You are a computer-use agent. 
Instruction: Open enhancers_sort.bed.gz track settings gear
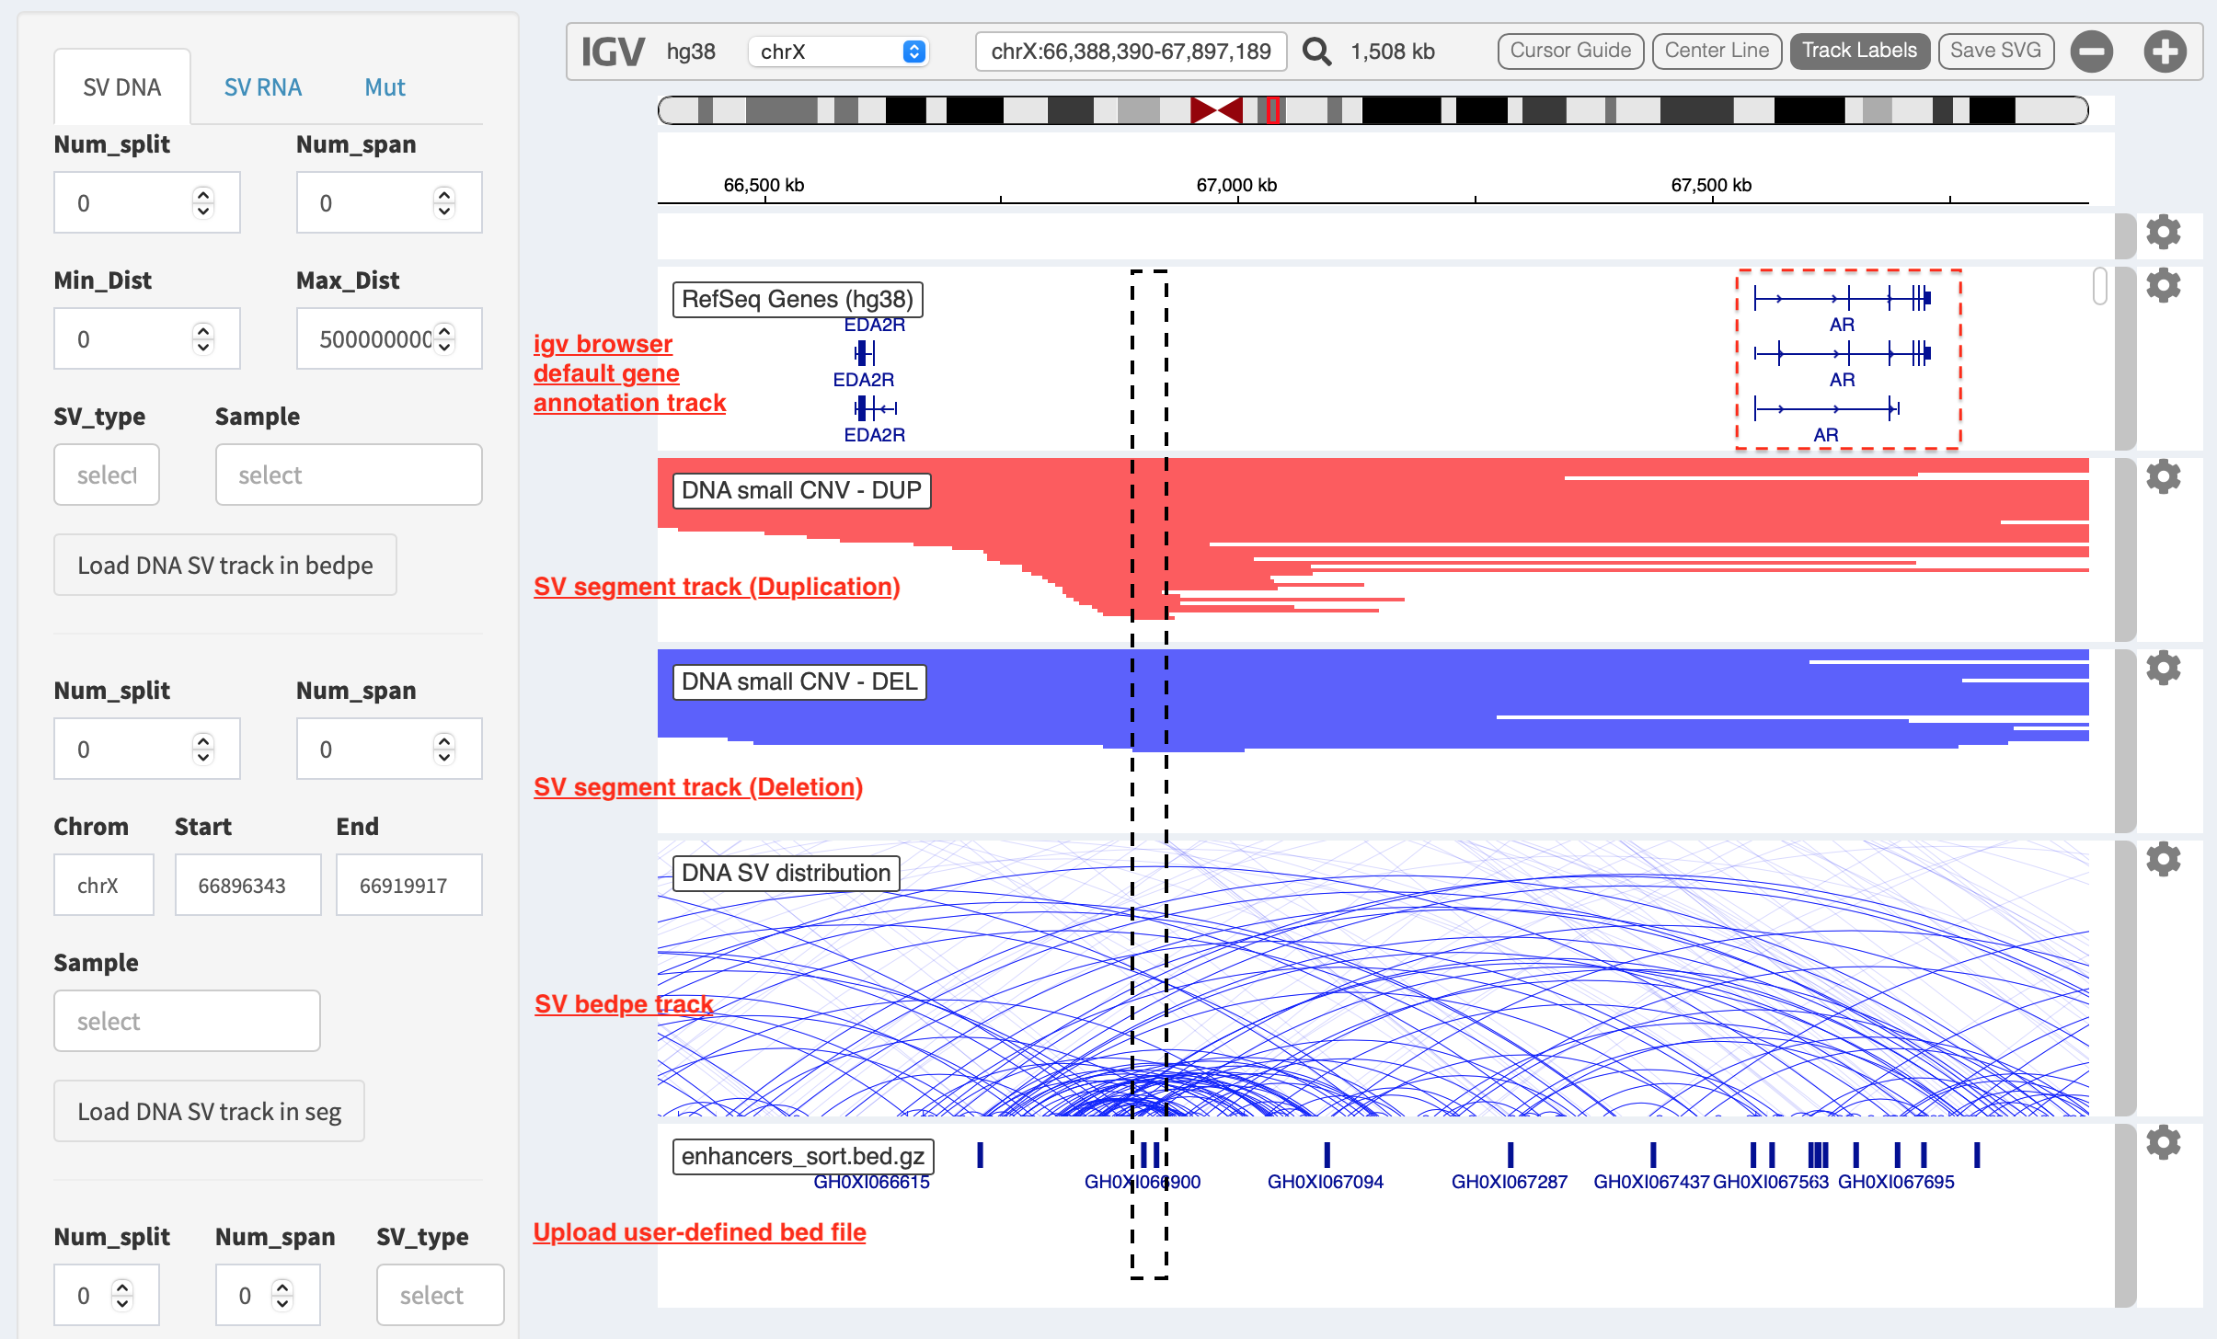(2164, 1142)
